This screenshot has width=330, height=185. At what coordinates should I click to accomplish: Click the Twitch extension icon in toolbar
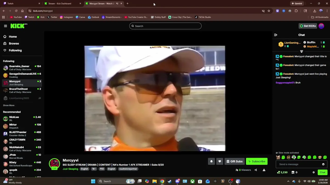pos(277,11)
